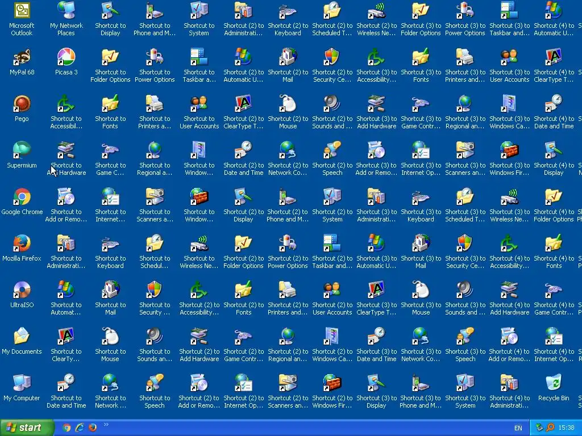Select 'Shortcut (2) to Folder Options' icon
The height and width of the screenshot is (436, 582).
(x=243, y=251)
